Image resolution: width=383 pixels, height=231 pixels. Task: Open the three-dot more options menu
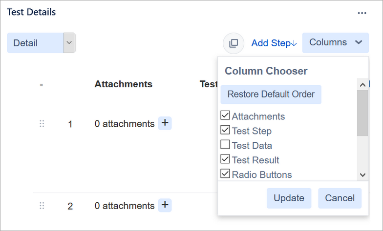(x=362, y=13)
